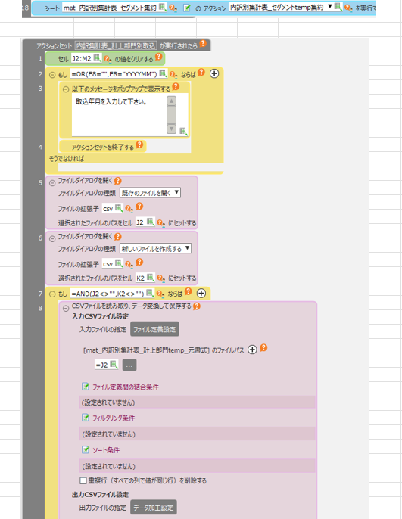Click edit icon for ファイル定義間の結合条件
The image size is (402, 519).
86,387
